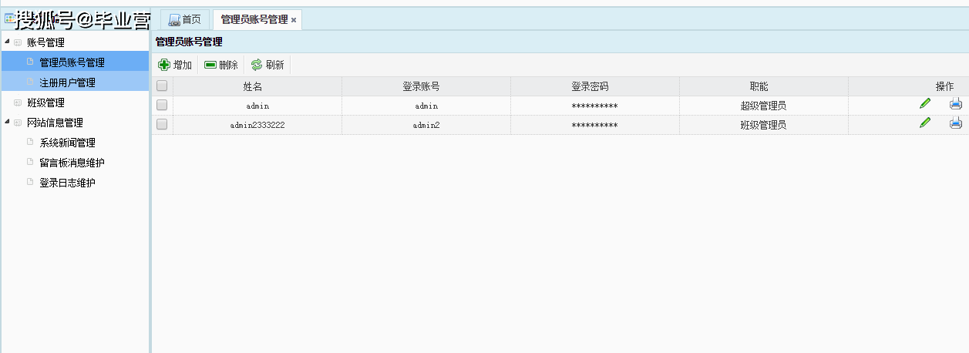Toggle the select-all header checkbox
This screenshot has width=969, height=353.
(x=162, y=86)
